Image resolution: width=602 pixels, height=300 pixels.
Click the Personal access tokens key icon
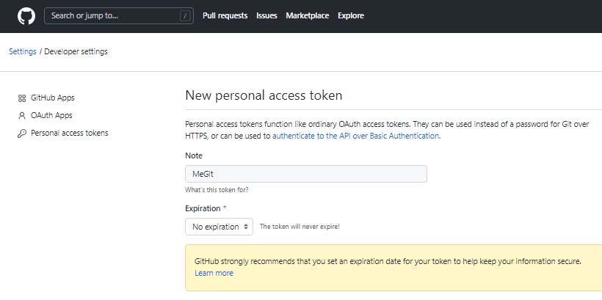(x=22, y=133)
